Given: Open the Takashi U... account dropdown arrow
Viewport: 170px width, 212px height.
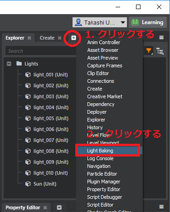Looking at the screenshot, I should (x=123, y=22).
